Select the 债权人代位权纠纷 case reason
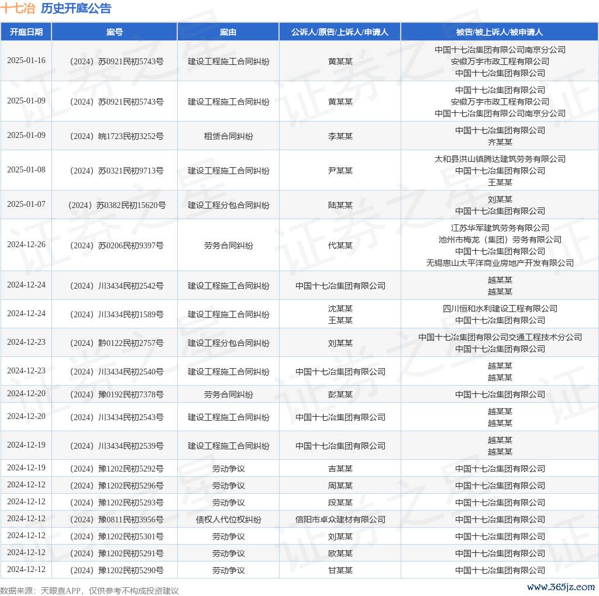The height and width of the screenshot is (596, 599). [x=229, y=519]
